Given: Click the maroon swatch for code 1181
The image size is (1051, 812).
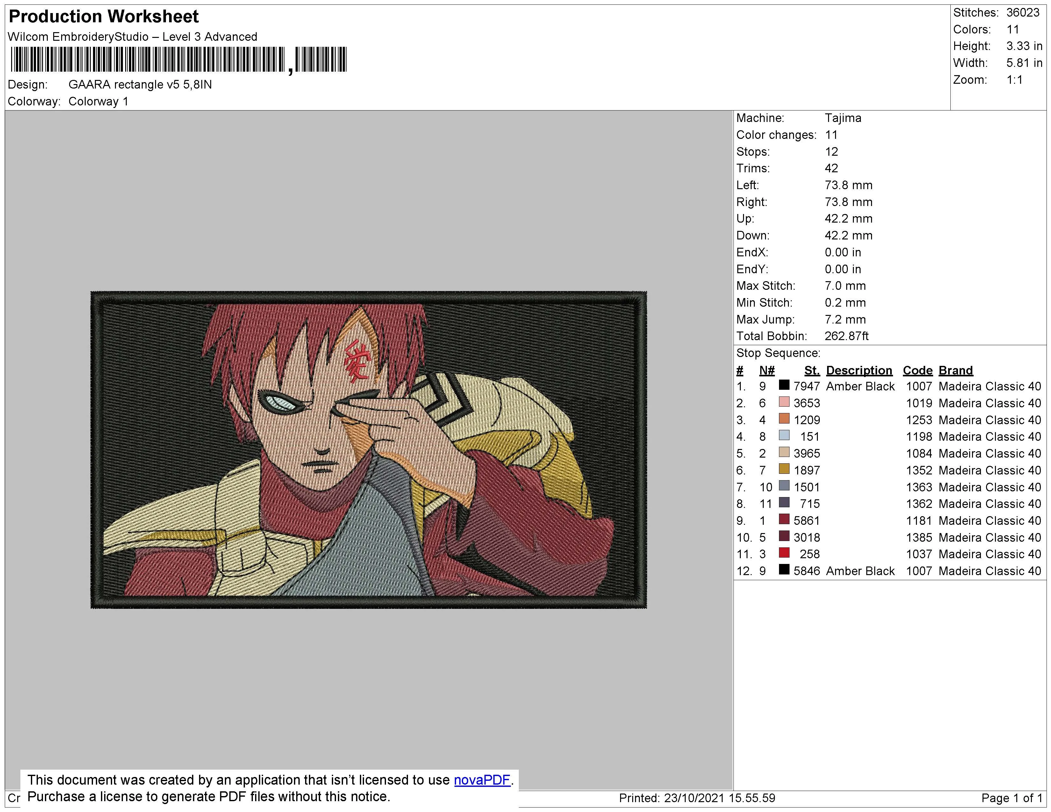Looking at the screenshot, I should coord(784,520).
